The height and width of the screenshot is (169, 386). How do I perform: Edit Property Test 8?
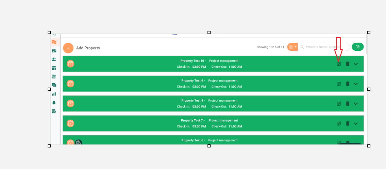339,104
